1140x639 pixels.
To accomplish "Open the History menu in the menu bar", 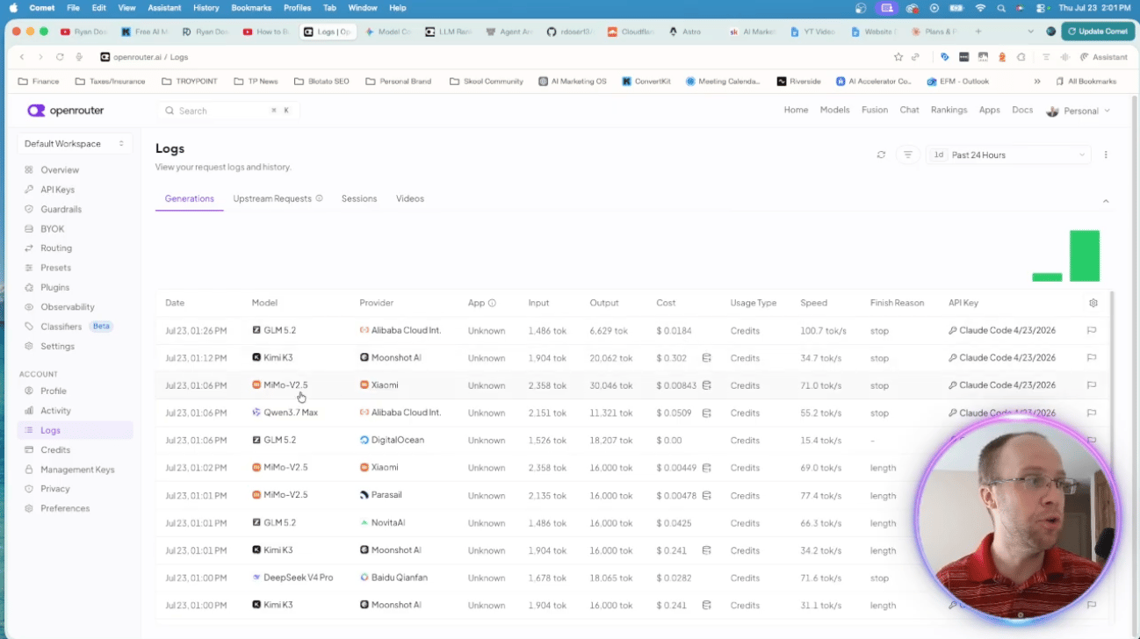I will pos(206,8).
